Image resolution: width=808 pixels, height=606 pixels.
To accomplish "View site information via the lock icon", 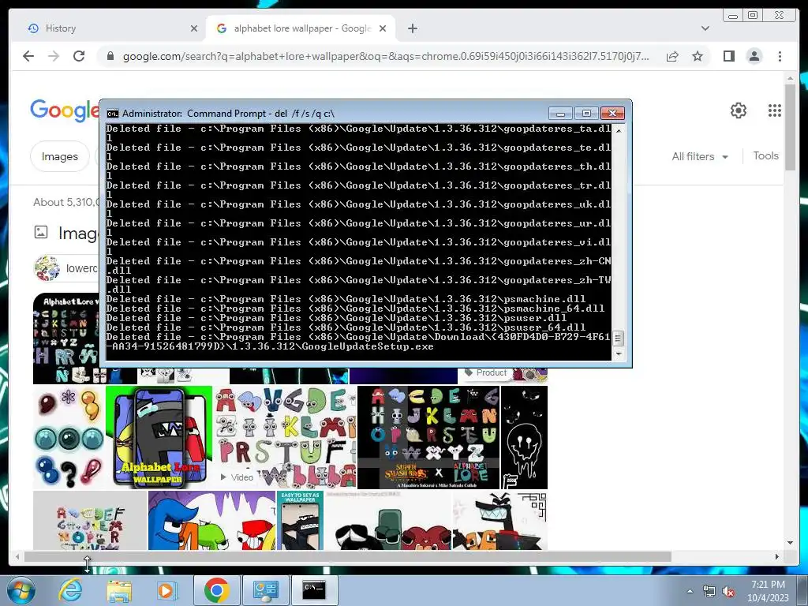I will click(110, 56).
